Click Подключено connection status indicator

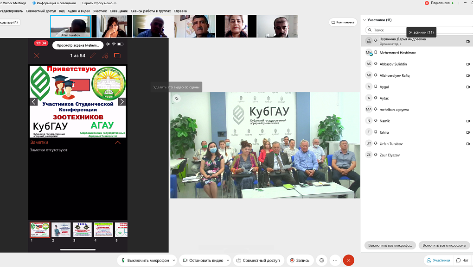coord(439,3)
